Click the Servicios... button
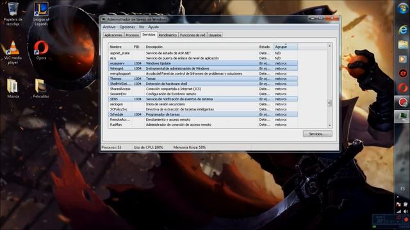 318,134
